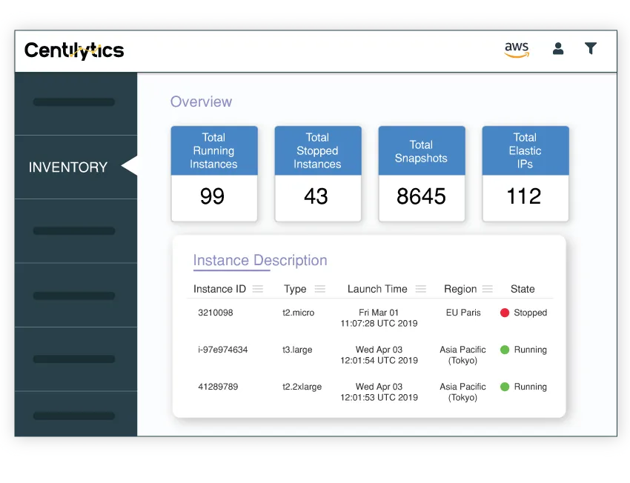630x483 pixels.
Task: Click Asia Pacific region for t2.2xlarge
Action: [462, 393]
